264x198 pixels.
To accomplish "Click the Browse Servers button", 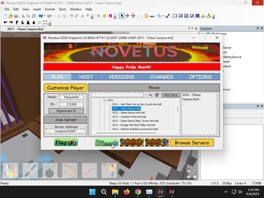I will tap(192, 143).
